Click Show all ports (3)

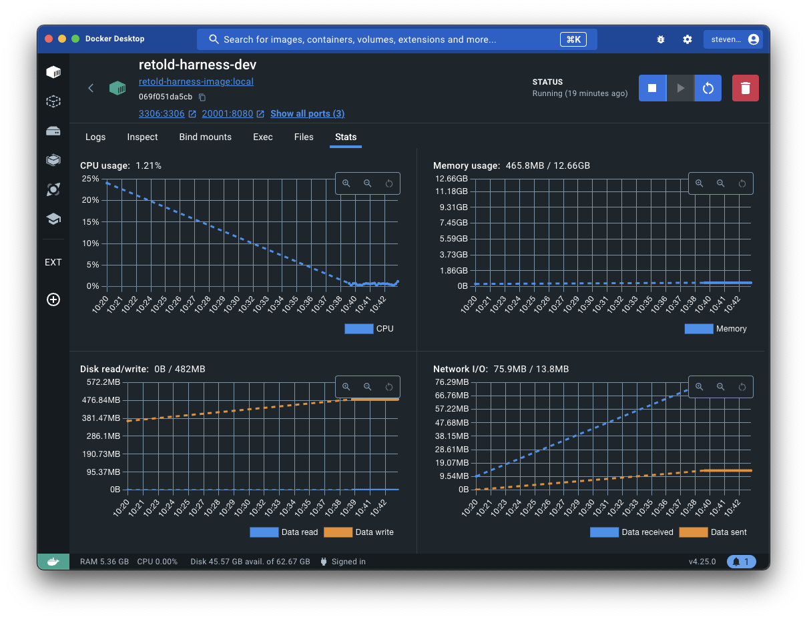307,113
